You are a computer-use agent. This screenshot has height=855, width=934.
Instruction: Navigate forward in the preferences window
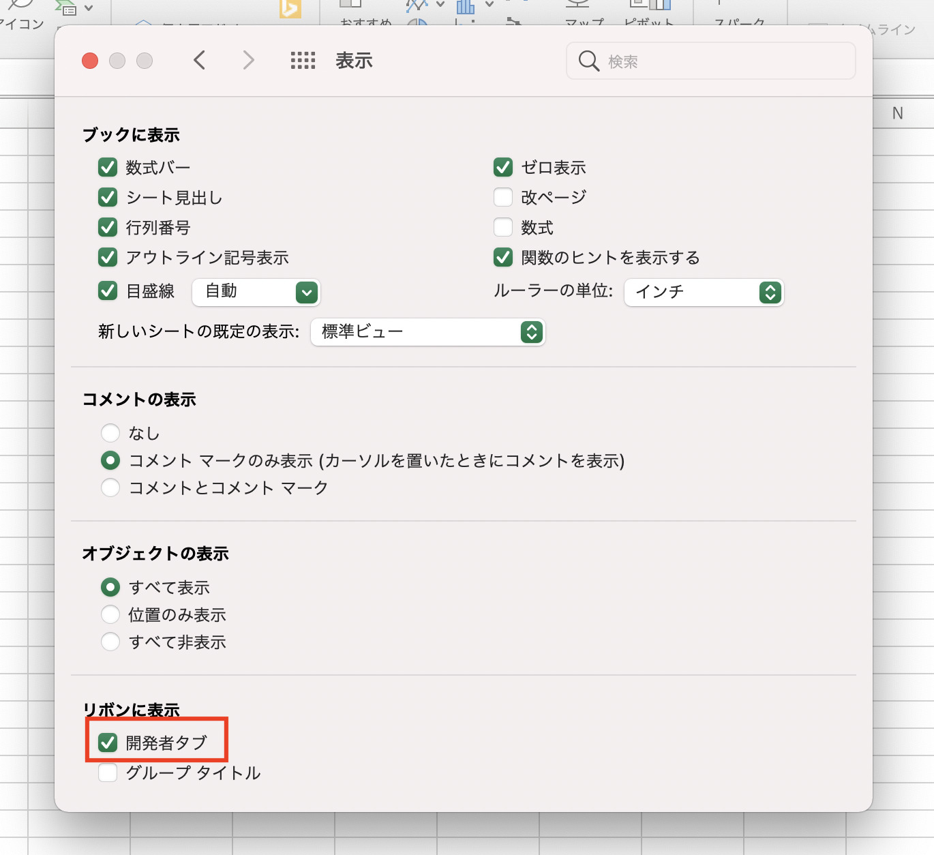pyautogui.click(x=247, y=61)
